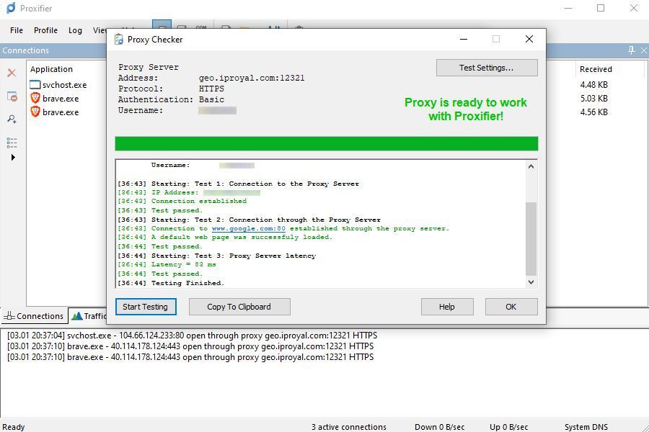
Task: Click the 4.48 KB received value
Action: point(594,85)
